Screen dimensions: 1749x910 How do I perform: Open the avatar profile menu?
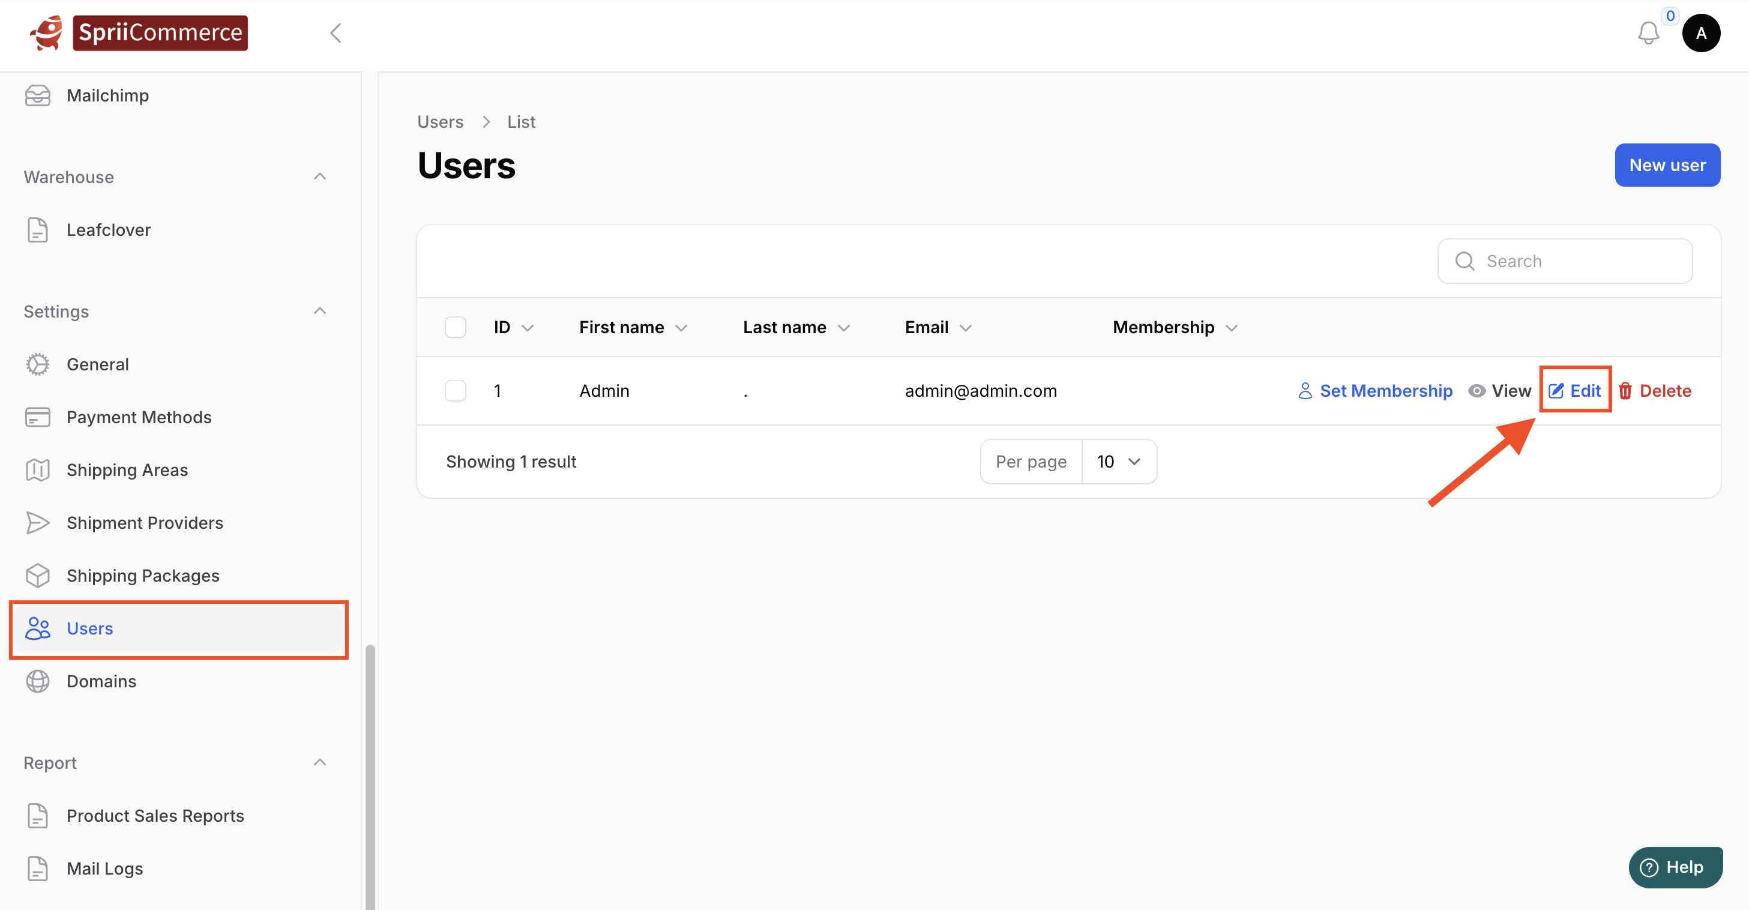(1700, 33)
